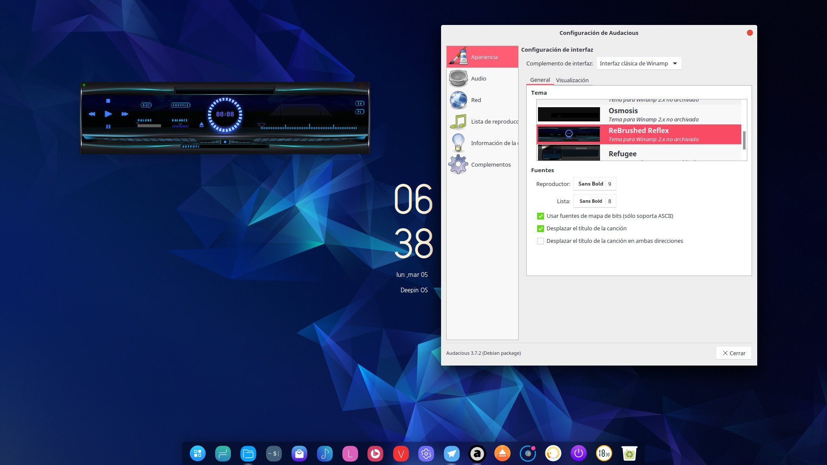Click the dock clock showing 18:38
Viewport: 827px width, 465px height.
(604, 453)
